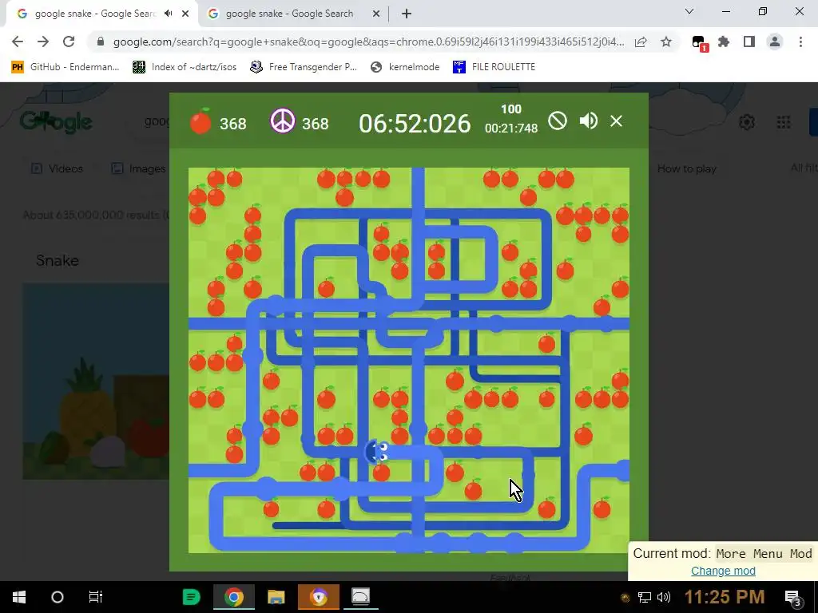Open the Index of ~dartz/isos bookmark
This screenshot has height=613, width=818.
pyautogui.click(x=185, y=67)
